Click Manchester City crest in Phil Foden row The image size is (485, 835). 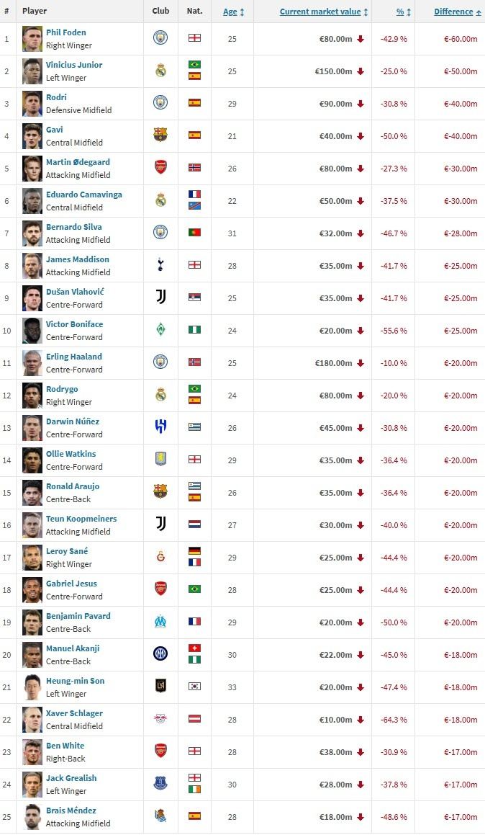click(160, 37)
